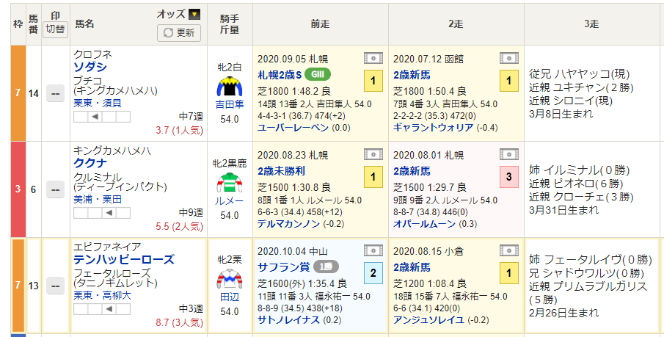
Task: Open ユーバーレーベン horse link
Action: tap(293, 128)
